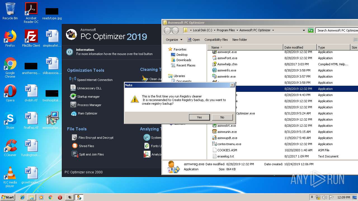The width and height of the screenshot is (358, 201).
Task: Click the volume tray icon
Action: coord(324,197)
